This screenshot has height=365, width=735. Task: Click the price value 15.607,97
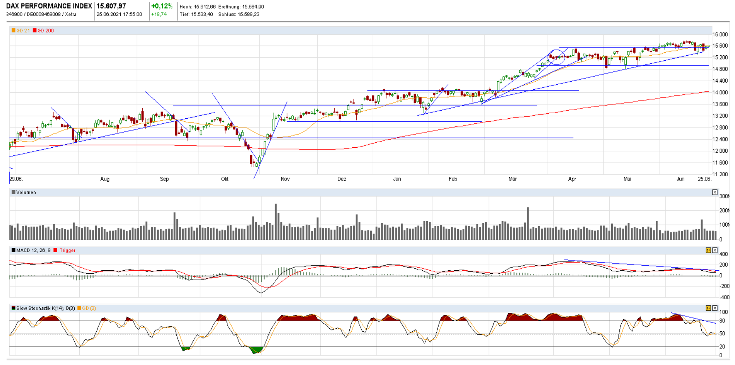111,6
